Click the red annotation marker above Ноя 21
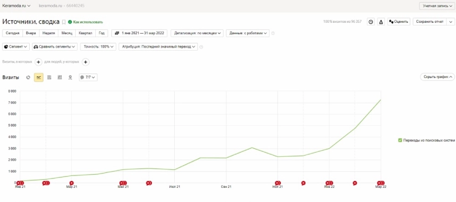 pyautogui.click(x=278, y=183)
